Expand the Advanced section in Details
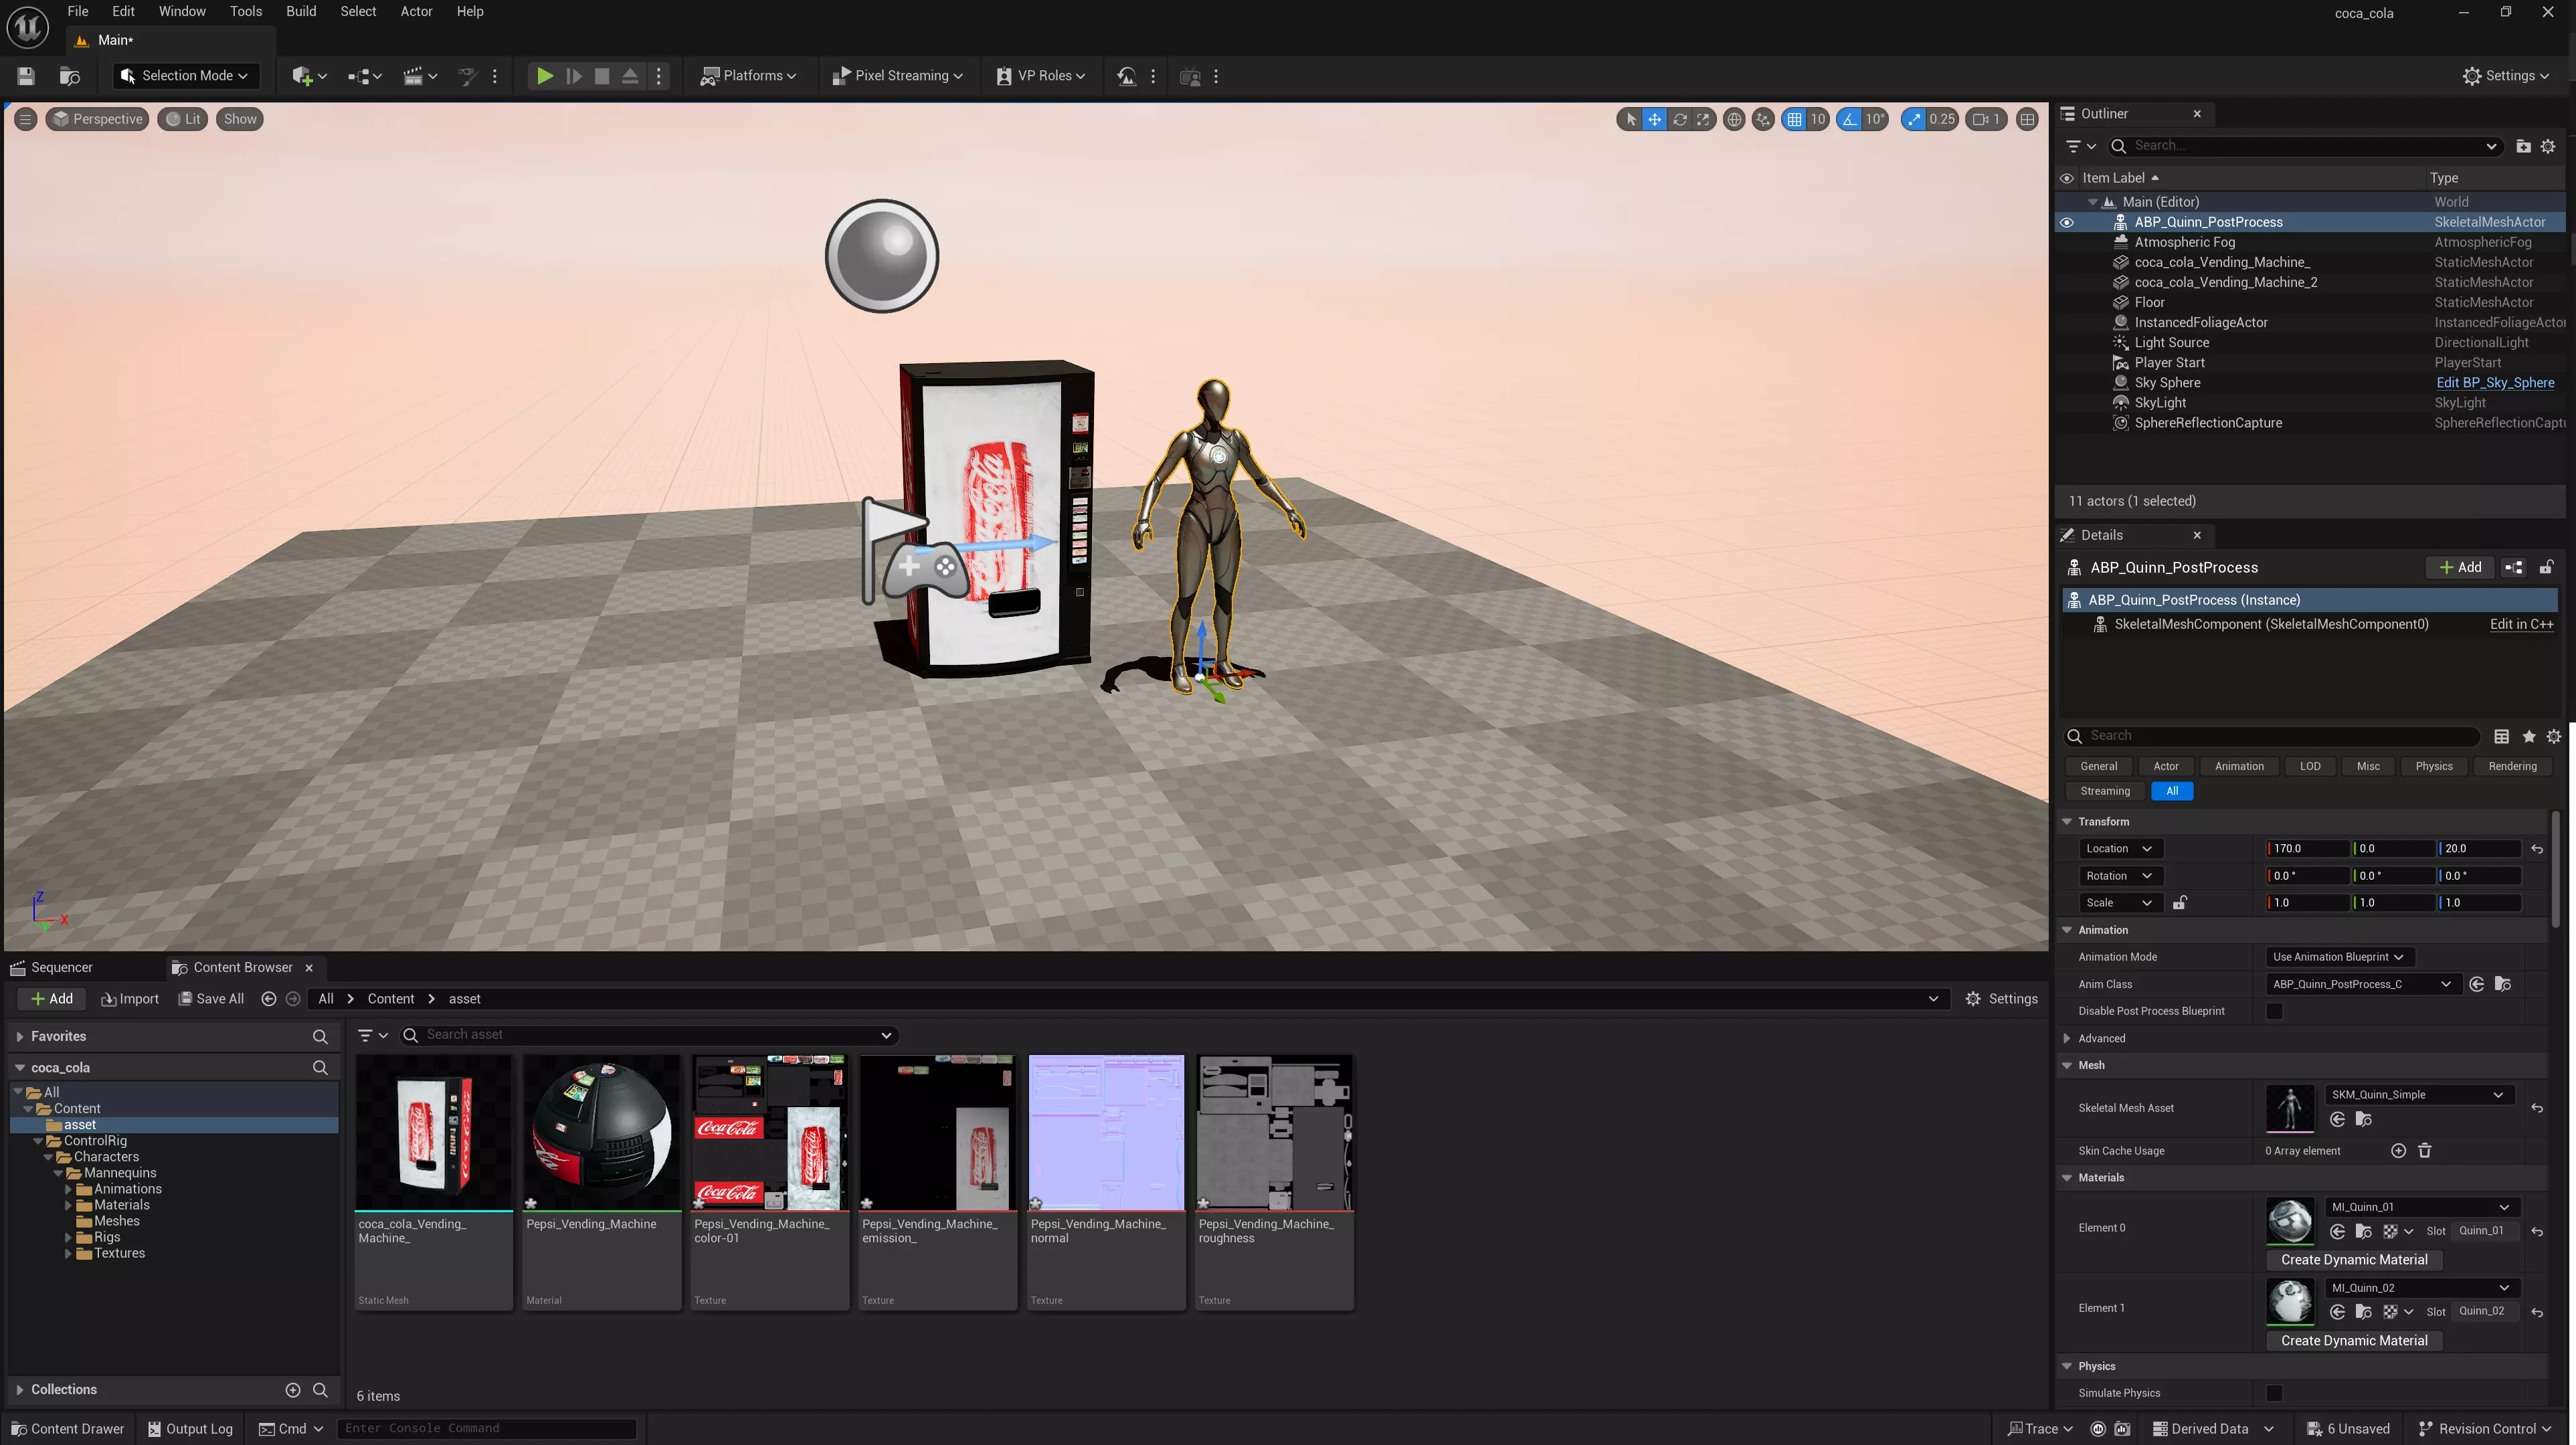This screenshot has width=2576, height=1445. tap(2067, 1038)
